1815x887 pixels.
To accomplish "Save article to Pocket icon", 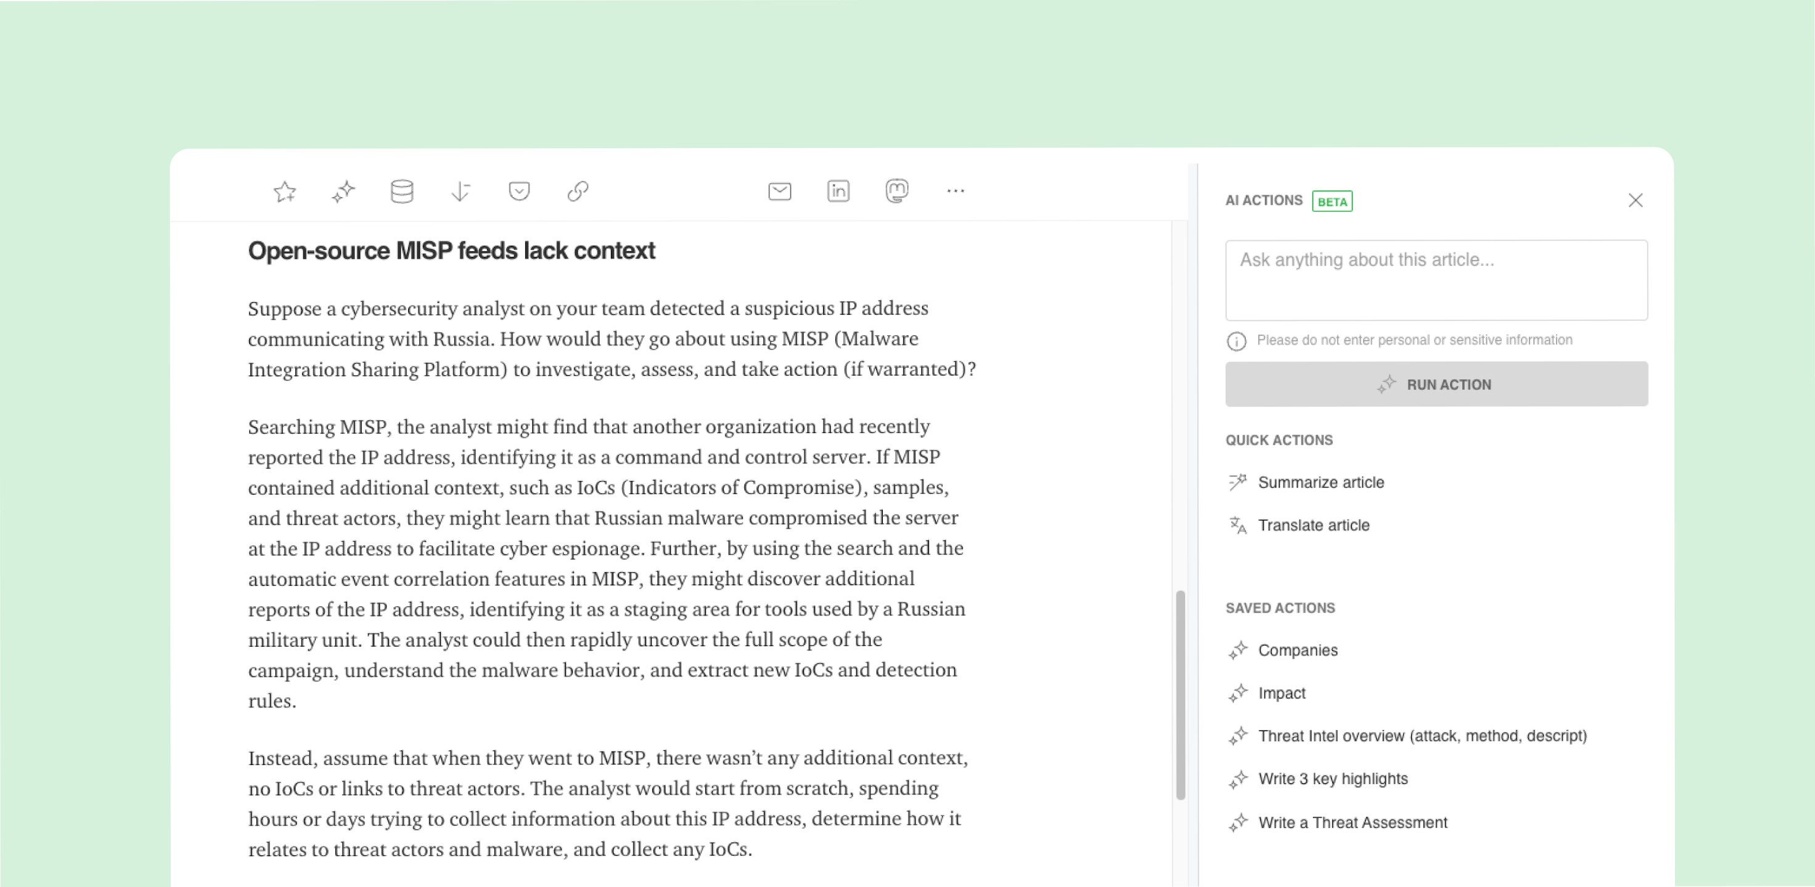I will [519, 192].
